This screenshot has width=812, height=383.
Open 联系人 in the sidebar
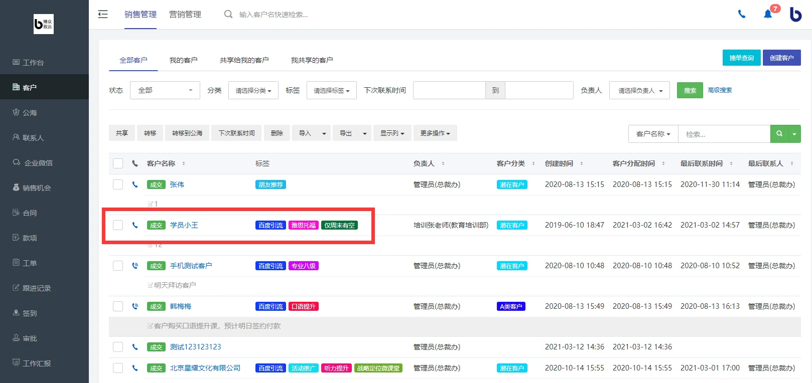click(44, 137)
